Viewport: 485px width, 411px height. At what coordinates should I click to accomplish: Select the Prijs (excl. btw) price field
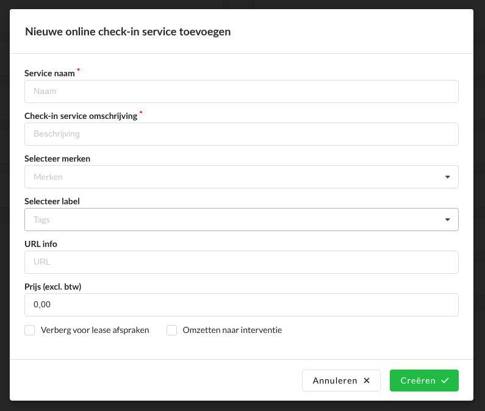point(241,305)
